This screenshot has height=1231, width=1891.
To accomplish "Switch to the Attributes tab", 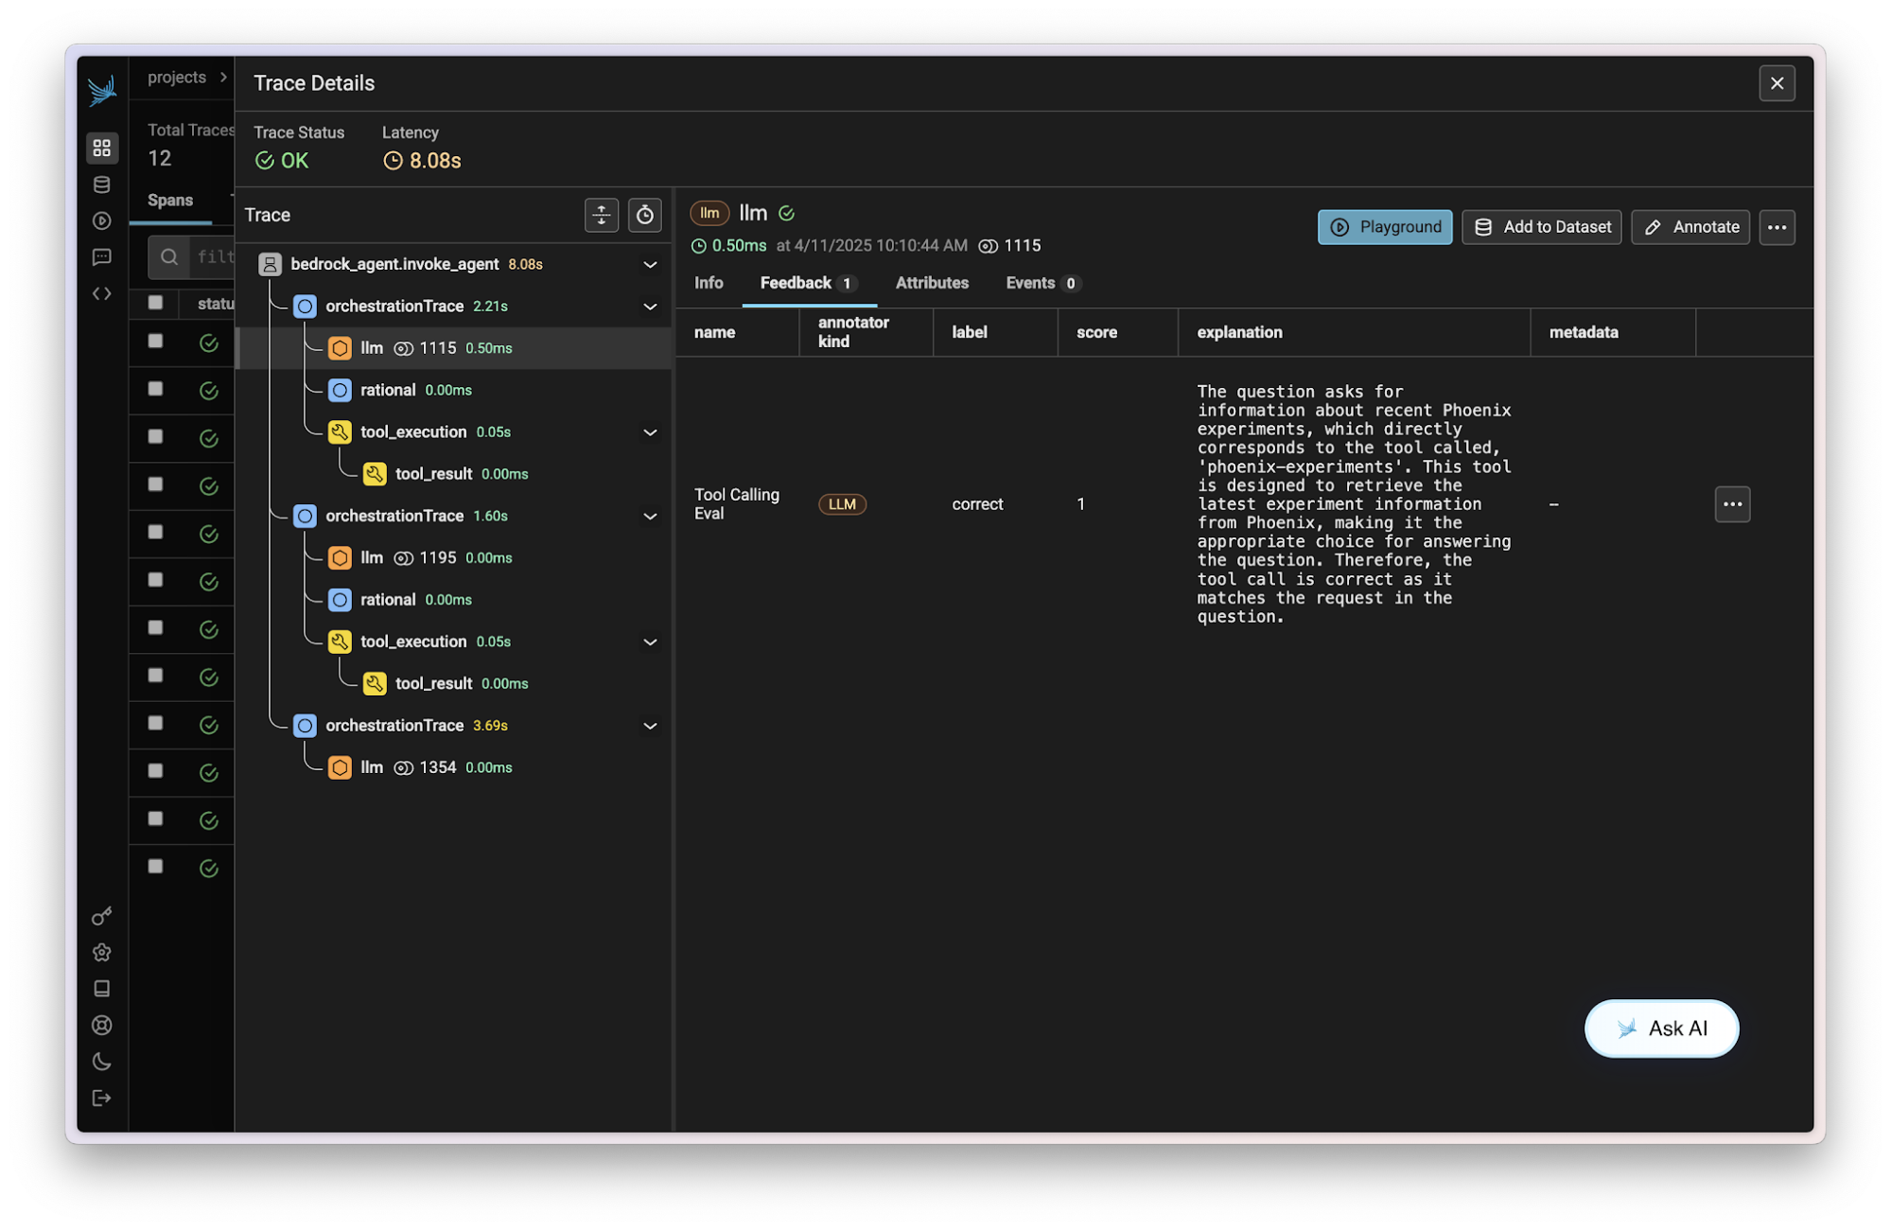I will pyautogui.click(x=931, y=283).
